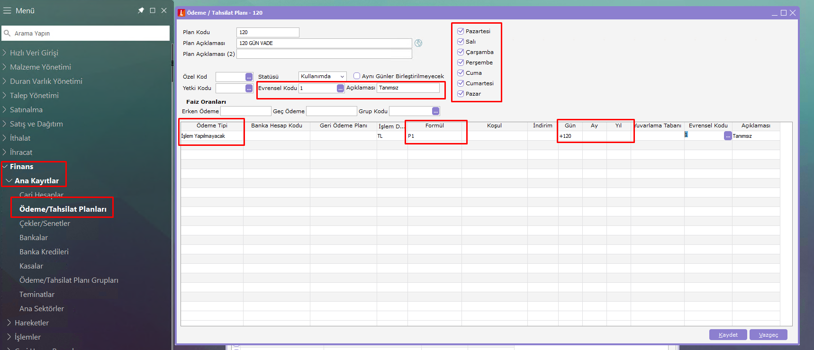Open the Evrensel Kodu lookup in grid row

[728, 136]
